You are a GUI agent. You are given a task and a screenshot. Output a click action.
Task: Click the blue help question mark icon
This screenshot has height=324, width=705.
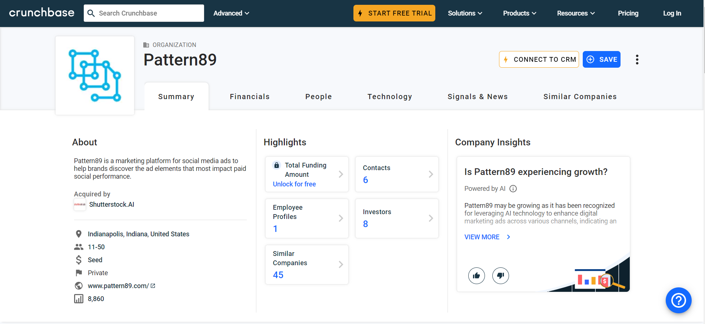[678, 300]
